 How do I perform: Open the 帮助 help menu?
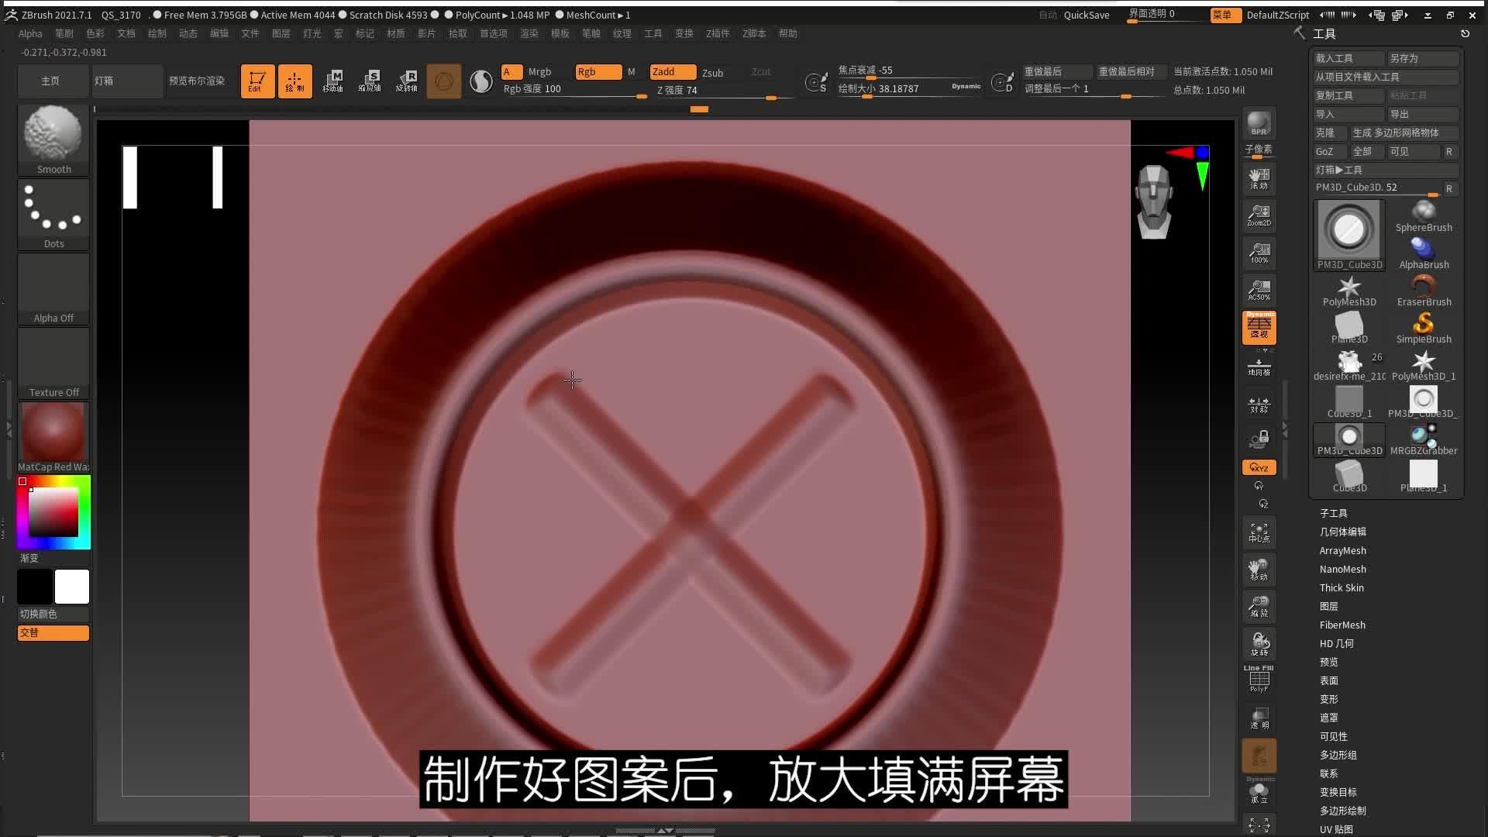pyautogui.click(x=788, y=33)
